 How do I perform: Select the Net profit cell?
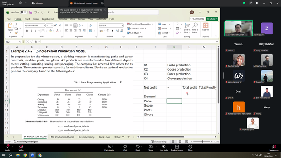click(x=155, y=87)
